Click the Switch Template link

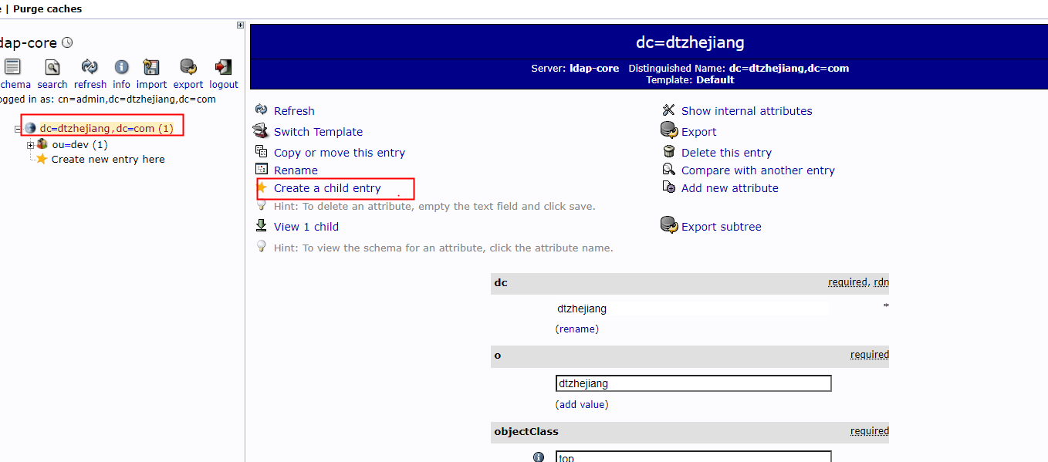pos(318,132)
